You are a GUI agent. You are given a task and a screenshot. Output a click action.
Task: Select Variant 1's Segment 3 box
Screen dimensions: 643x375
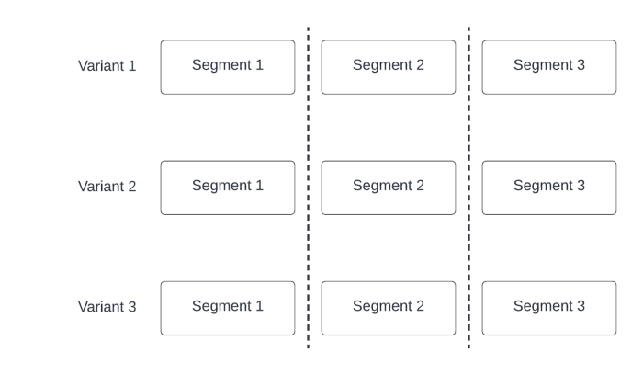[549, 67]
